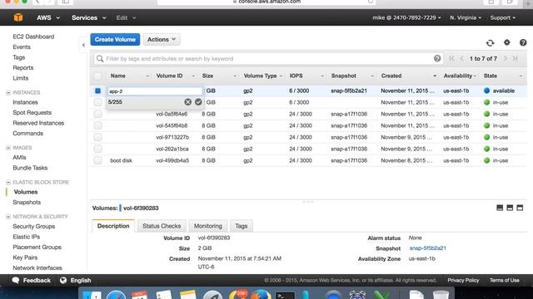Viewport: 533px width, 299px height.
Task: Click the Create Volume button
Action: (x=115, y=39)
